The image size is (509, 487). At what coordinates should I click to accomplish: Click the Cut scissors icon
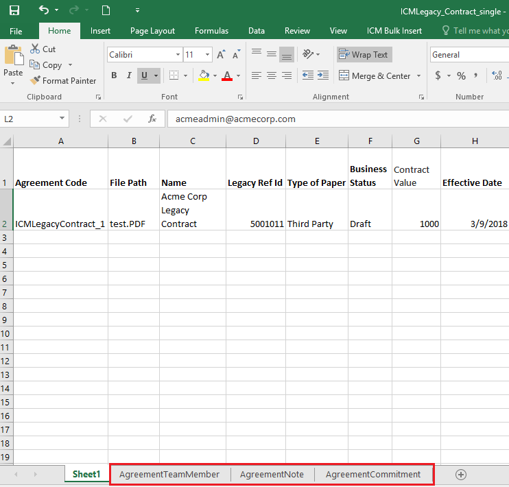[x=36, y=49]
